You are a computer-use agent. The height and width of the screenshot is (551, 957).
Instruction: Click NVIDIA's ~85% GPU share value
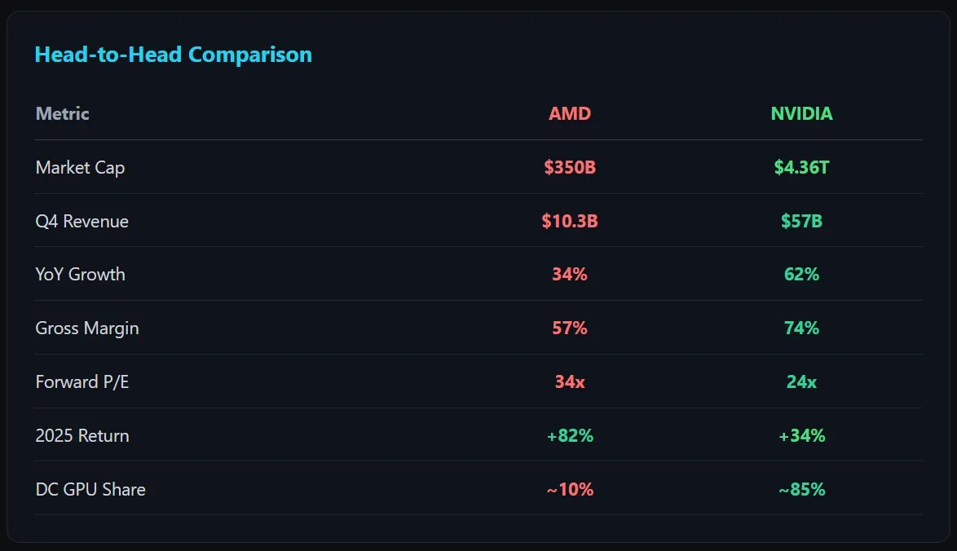coord(801,489)
